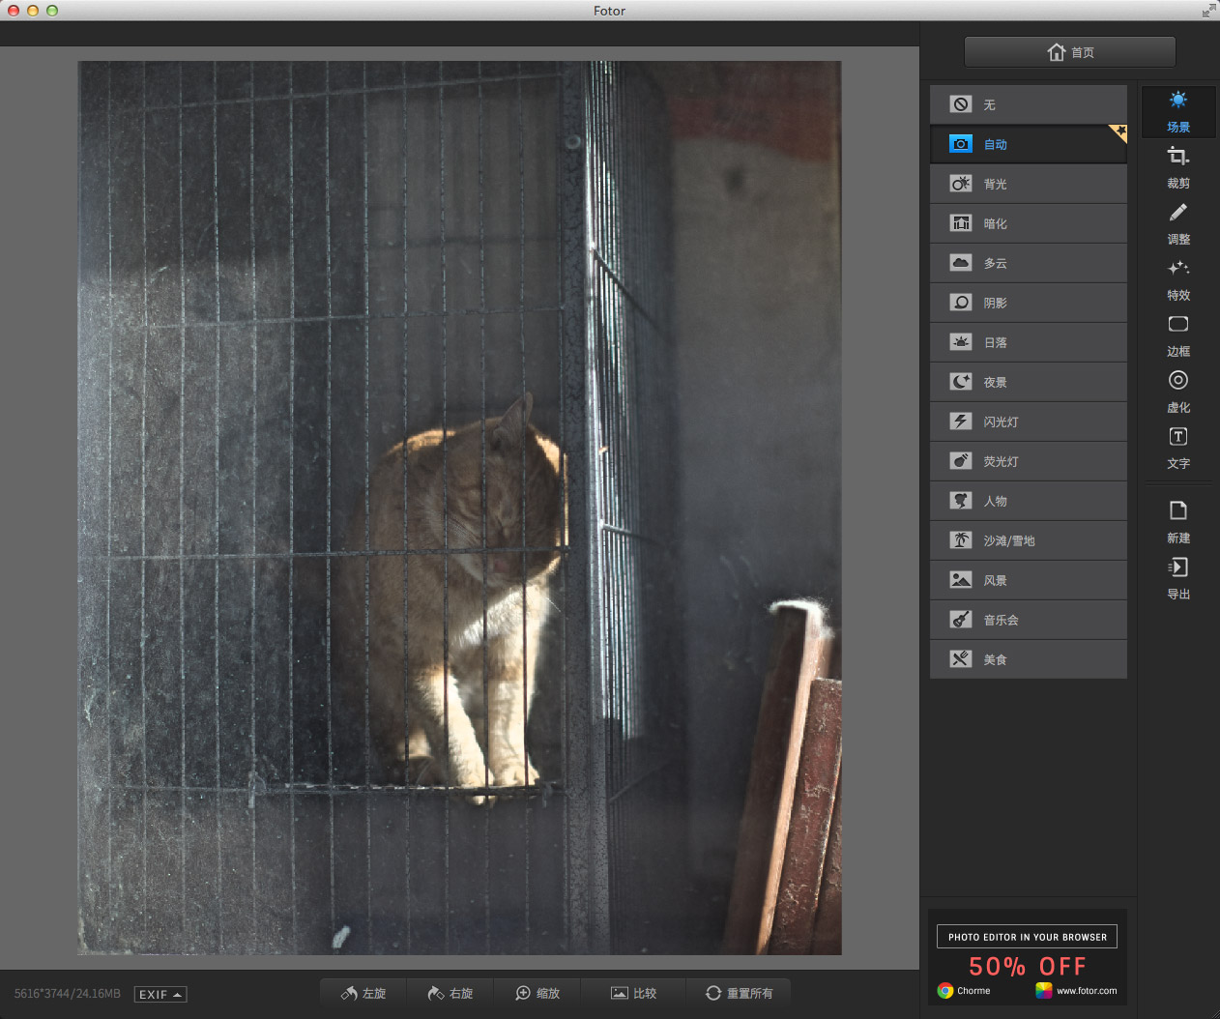This screenshot has width=1220, height=1019.
Task: Rotate the image left with 左旋
Action: click(363, 993)
